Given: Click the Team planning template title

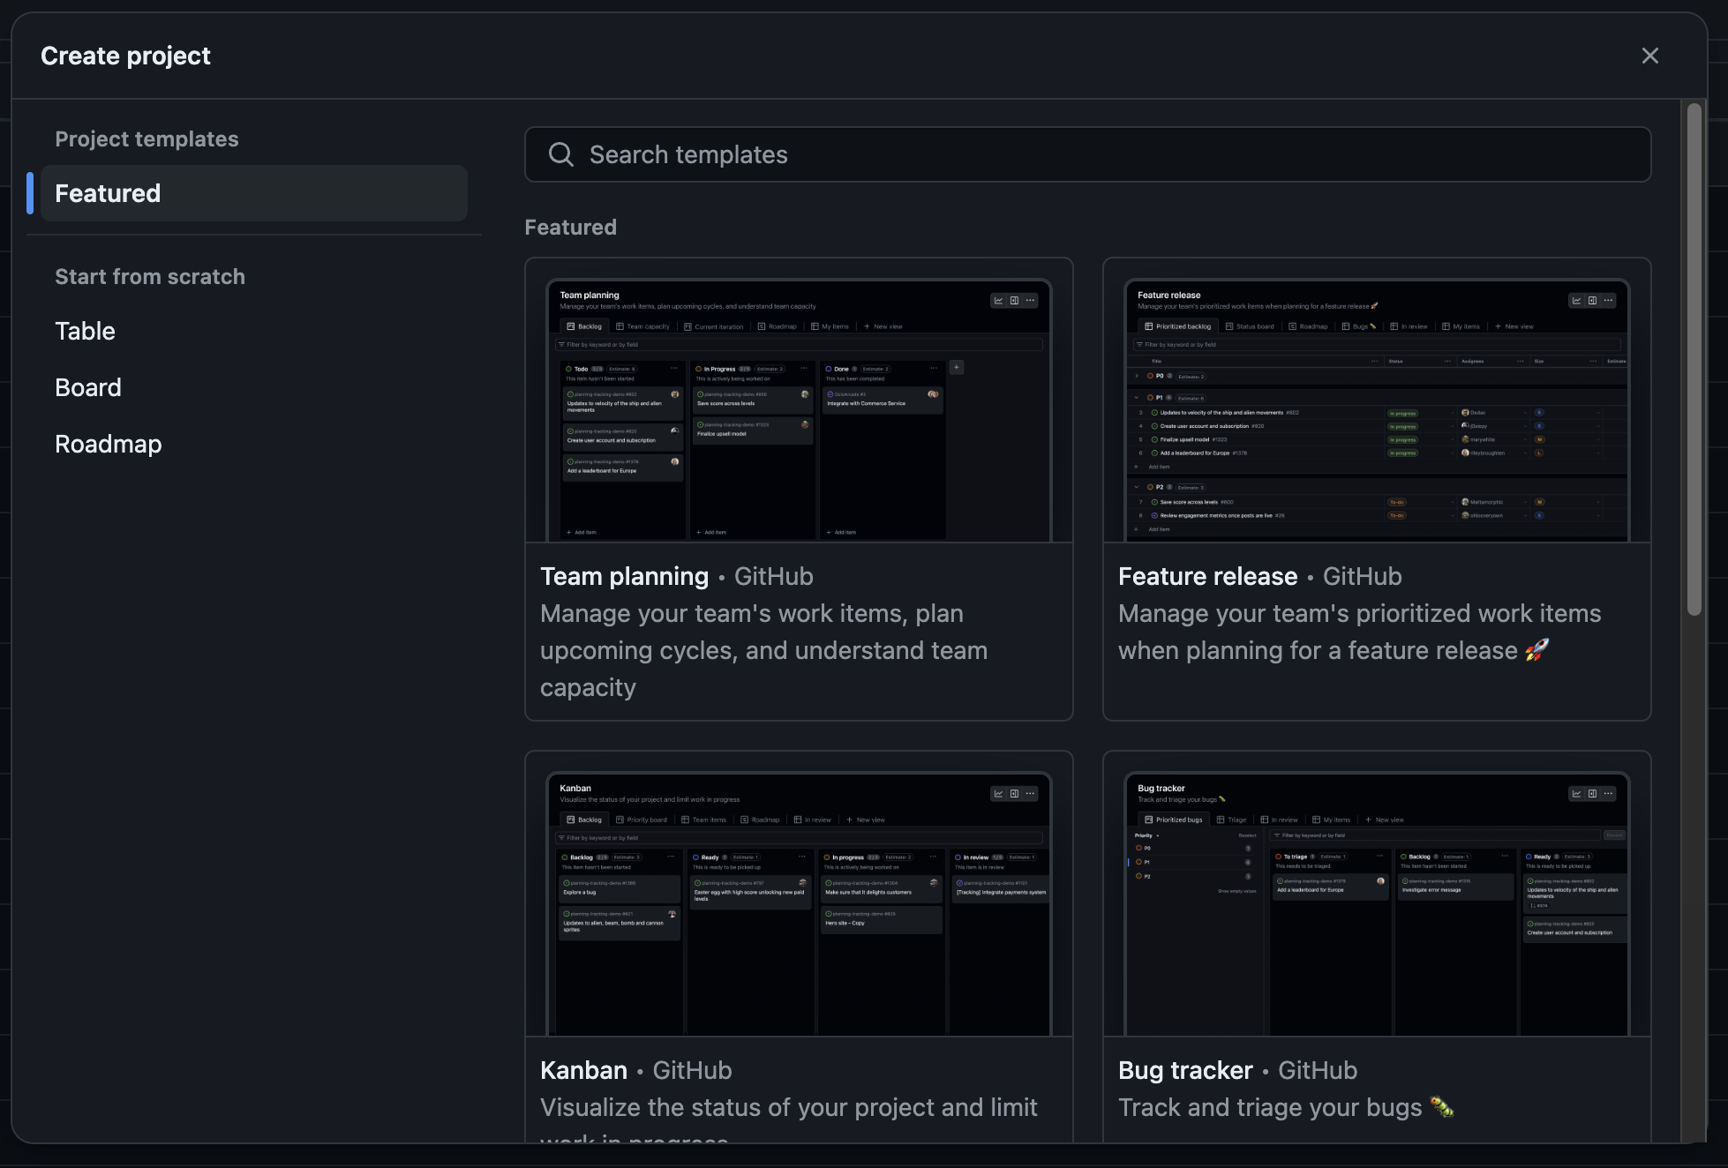Looking at the screenshot, I should tap(624, 576).
